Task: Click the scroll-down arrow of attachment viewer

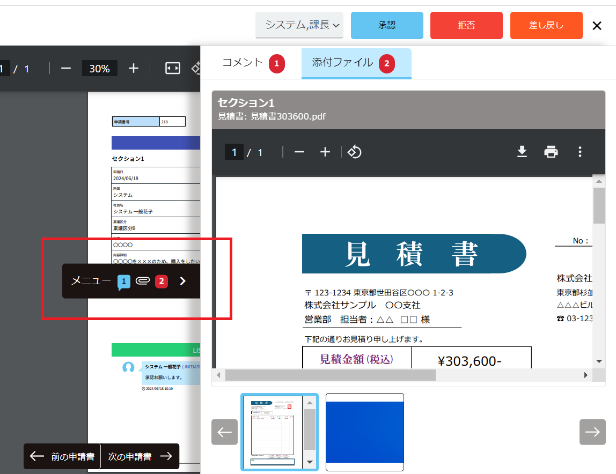Action: click(x=599, y=361)
